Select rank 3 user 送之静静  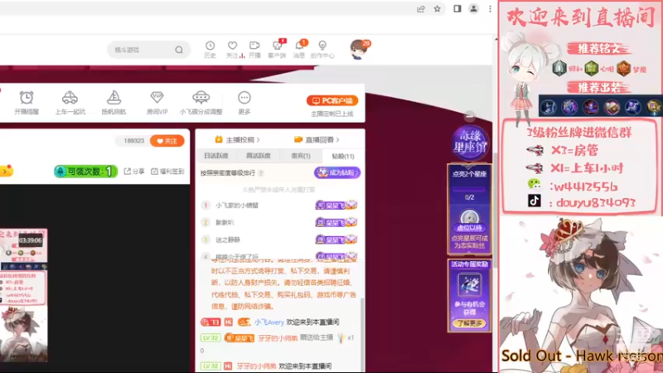point(228,240)
